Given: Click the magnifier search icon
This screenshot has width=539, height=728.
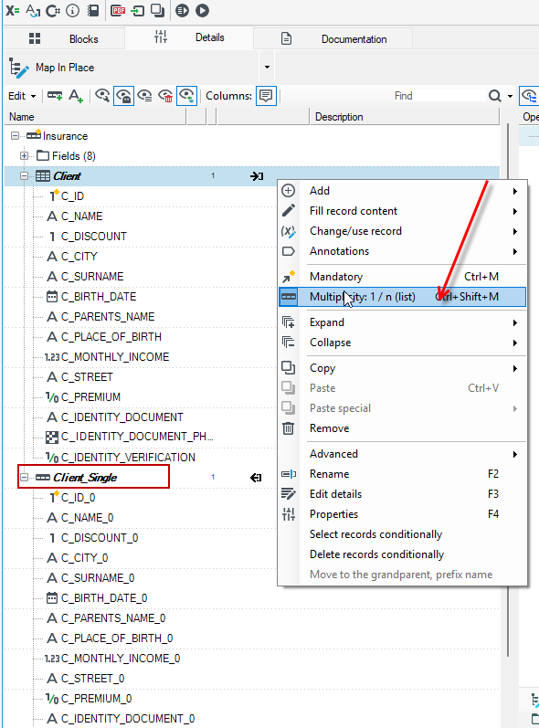Looking at the screenshot, I should tap(495, 96).
